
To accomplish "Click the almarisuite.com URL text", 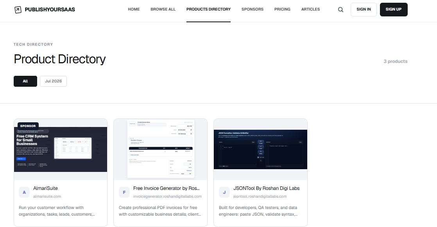I will coord(47,197).
